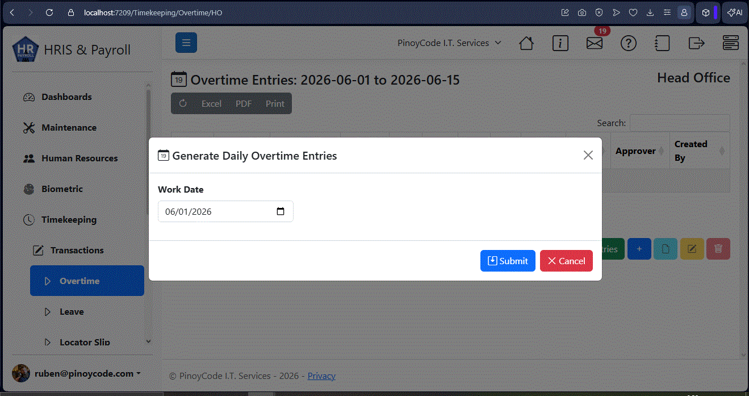Click the refresh icon in table toolbar

(x=183, y=103)
